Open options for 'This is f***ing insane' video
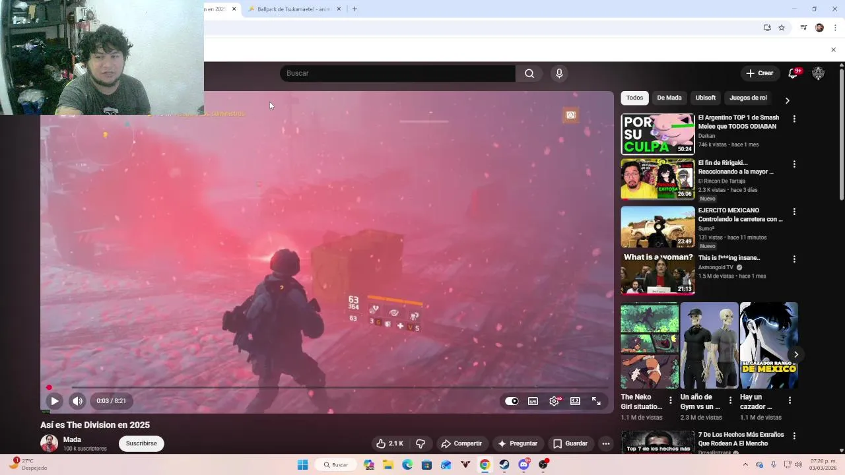The width and height of the screenshot is (845, 475). (794, 259)
